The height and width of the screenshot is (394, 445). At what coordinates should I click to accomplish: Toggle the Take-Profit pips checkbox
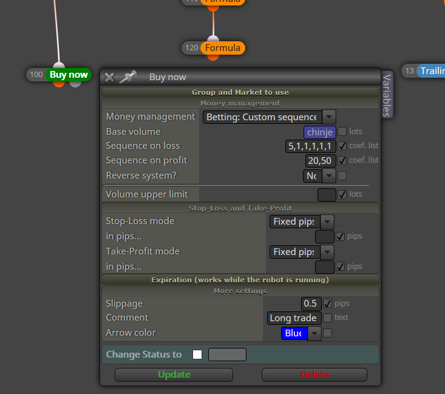point(341,267)
